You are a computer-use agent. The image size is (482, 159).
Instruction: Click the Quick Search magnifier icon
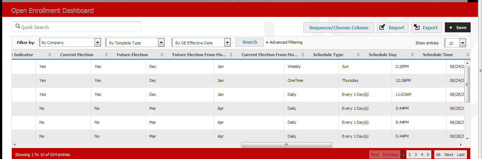[18, 27]
